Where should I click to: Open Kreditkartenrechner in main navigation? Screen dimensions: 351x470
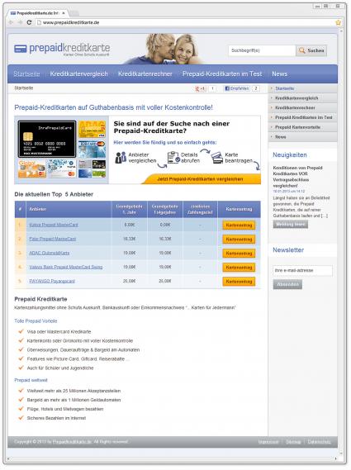point(145,74)
